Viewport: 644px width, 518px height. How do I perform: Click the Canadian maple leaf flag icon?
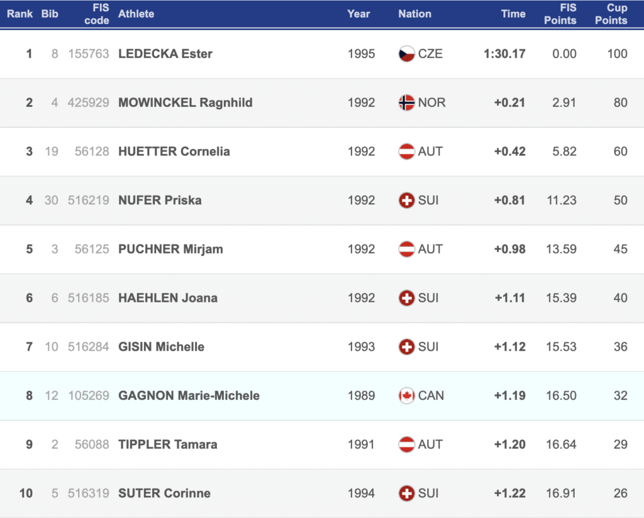coord(406,395)
